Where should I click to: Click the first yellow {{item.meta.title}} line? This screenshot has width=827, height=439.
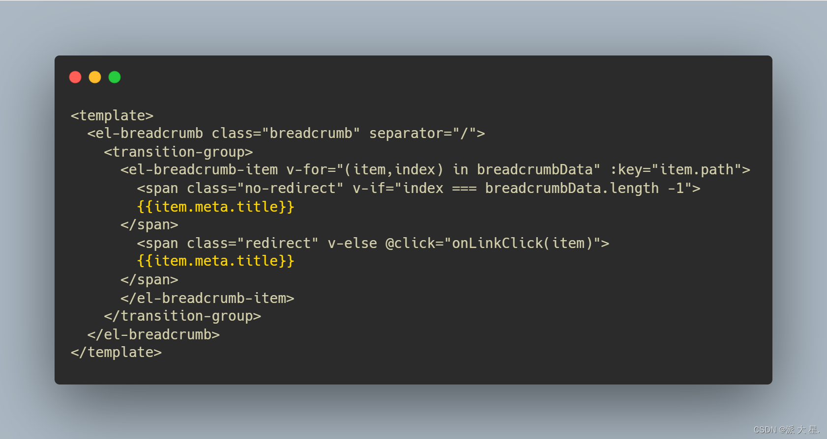(x=216, y=207)
